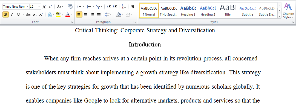Apply the Subtitle style

tap(247, 11)
